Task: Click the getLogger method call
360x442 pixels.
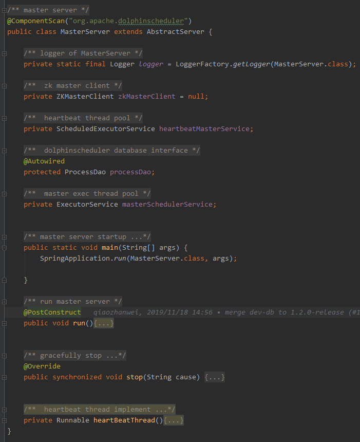Action: 252,64
